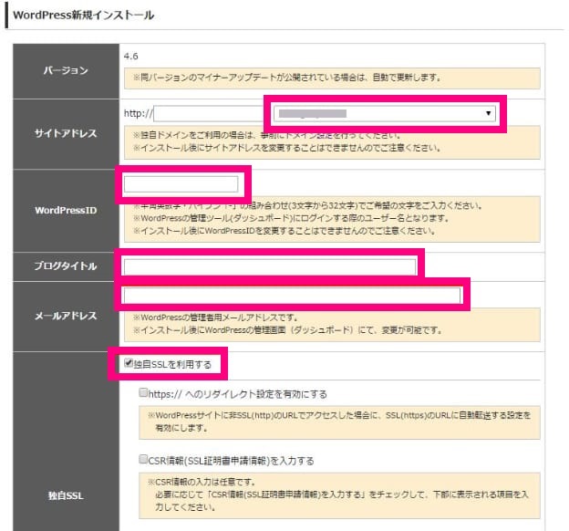This screenshot has width=569, height=531.
Task: Click the WordPressID row label
Action: pyautogui.click(x=66, y=211)
